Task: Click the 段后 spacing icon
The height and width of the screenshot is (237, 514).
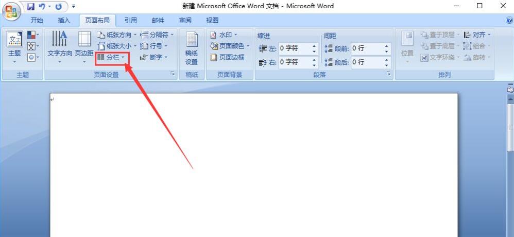Action: (x=329, y=62)
